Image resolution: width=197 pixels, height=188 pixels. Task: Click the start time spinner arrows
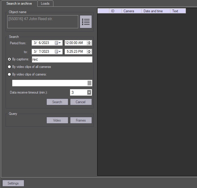[x=89, y=43]
